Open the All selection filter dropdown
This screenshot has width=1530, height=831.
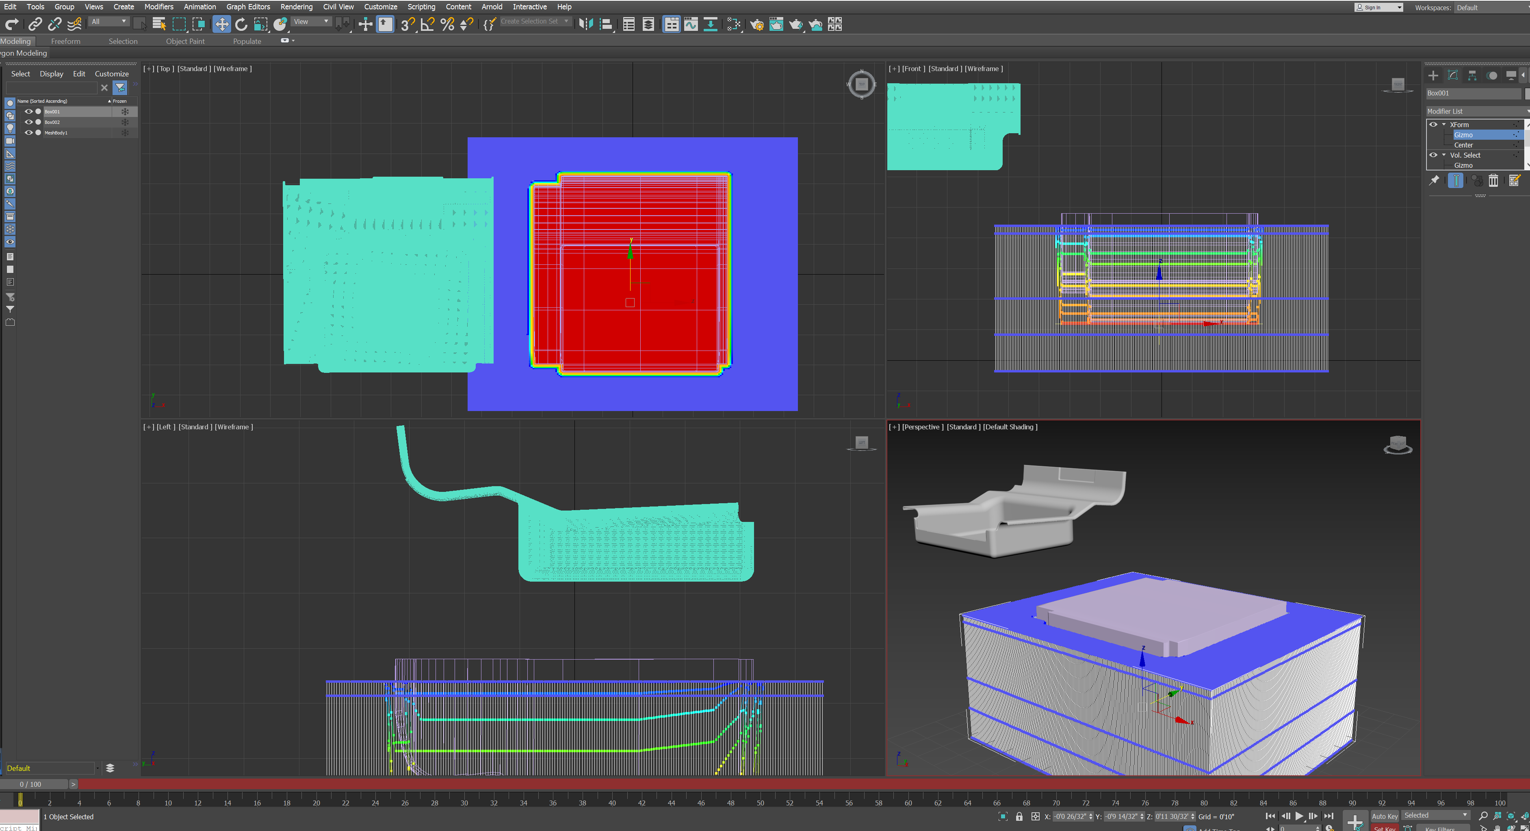pos(109,22)
